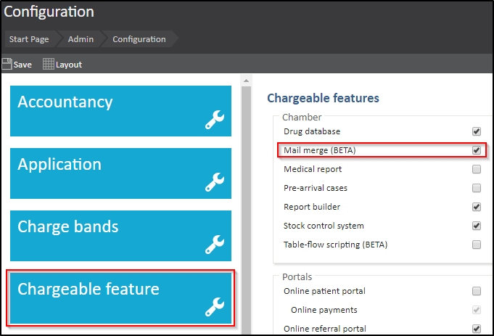Click the Layout grid icon
The image size is (494, 336).
point(49,65)
